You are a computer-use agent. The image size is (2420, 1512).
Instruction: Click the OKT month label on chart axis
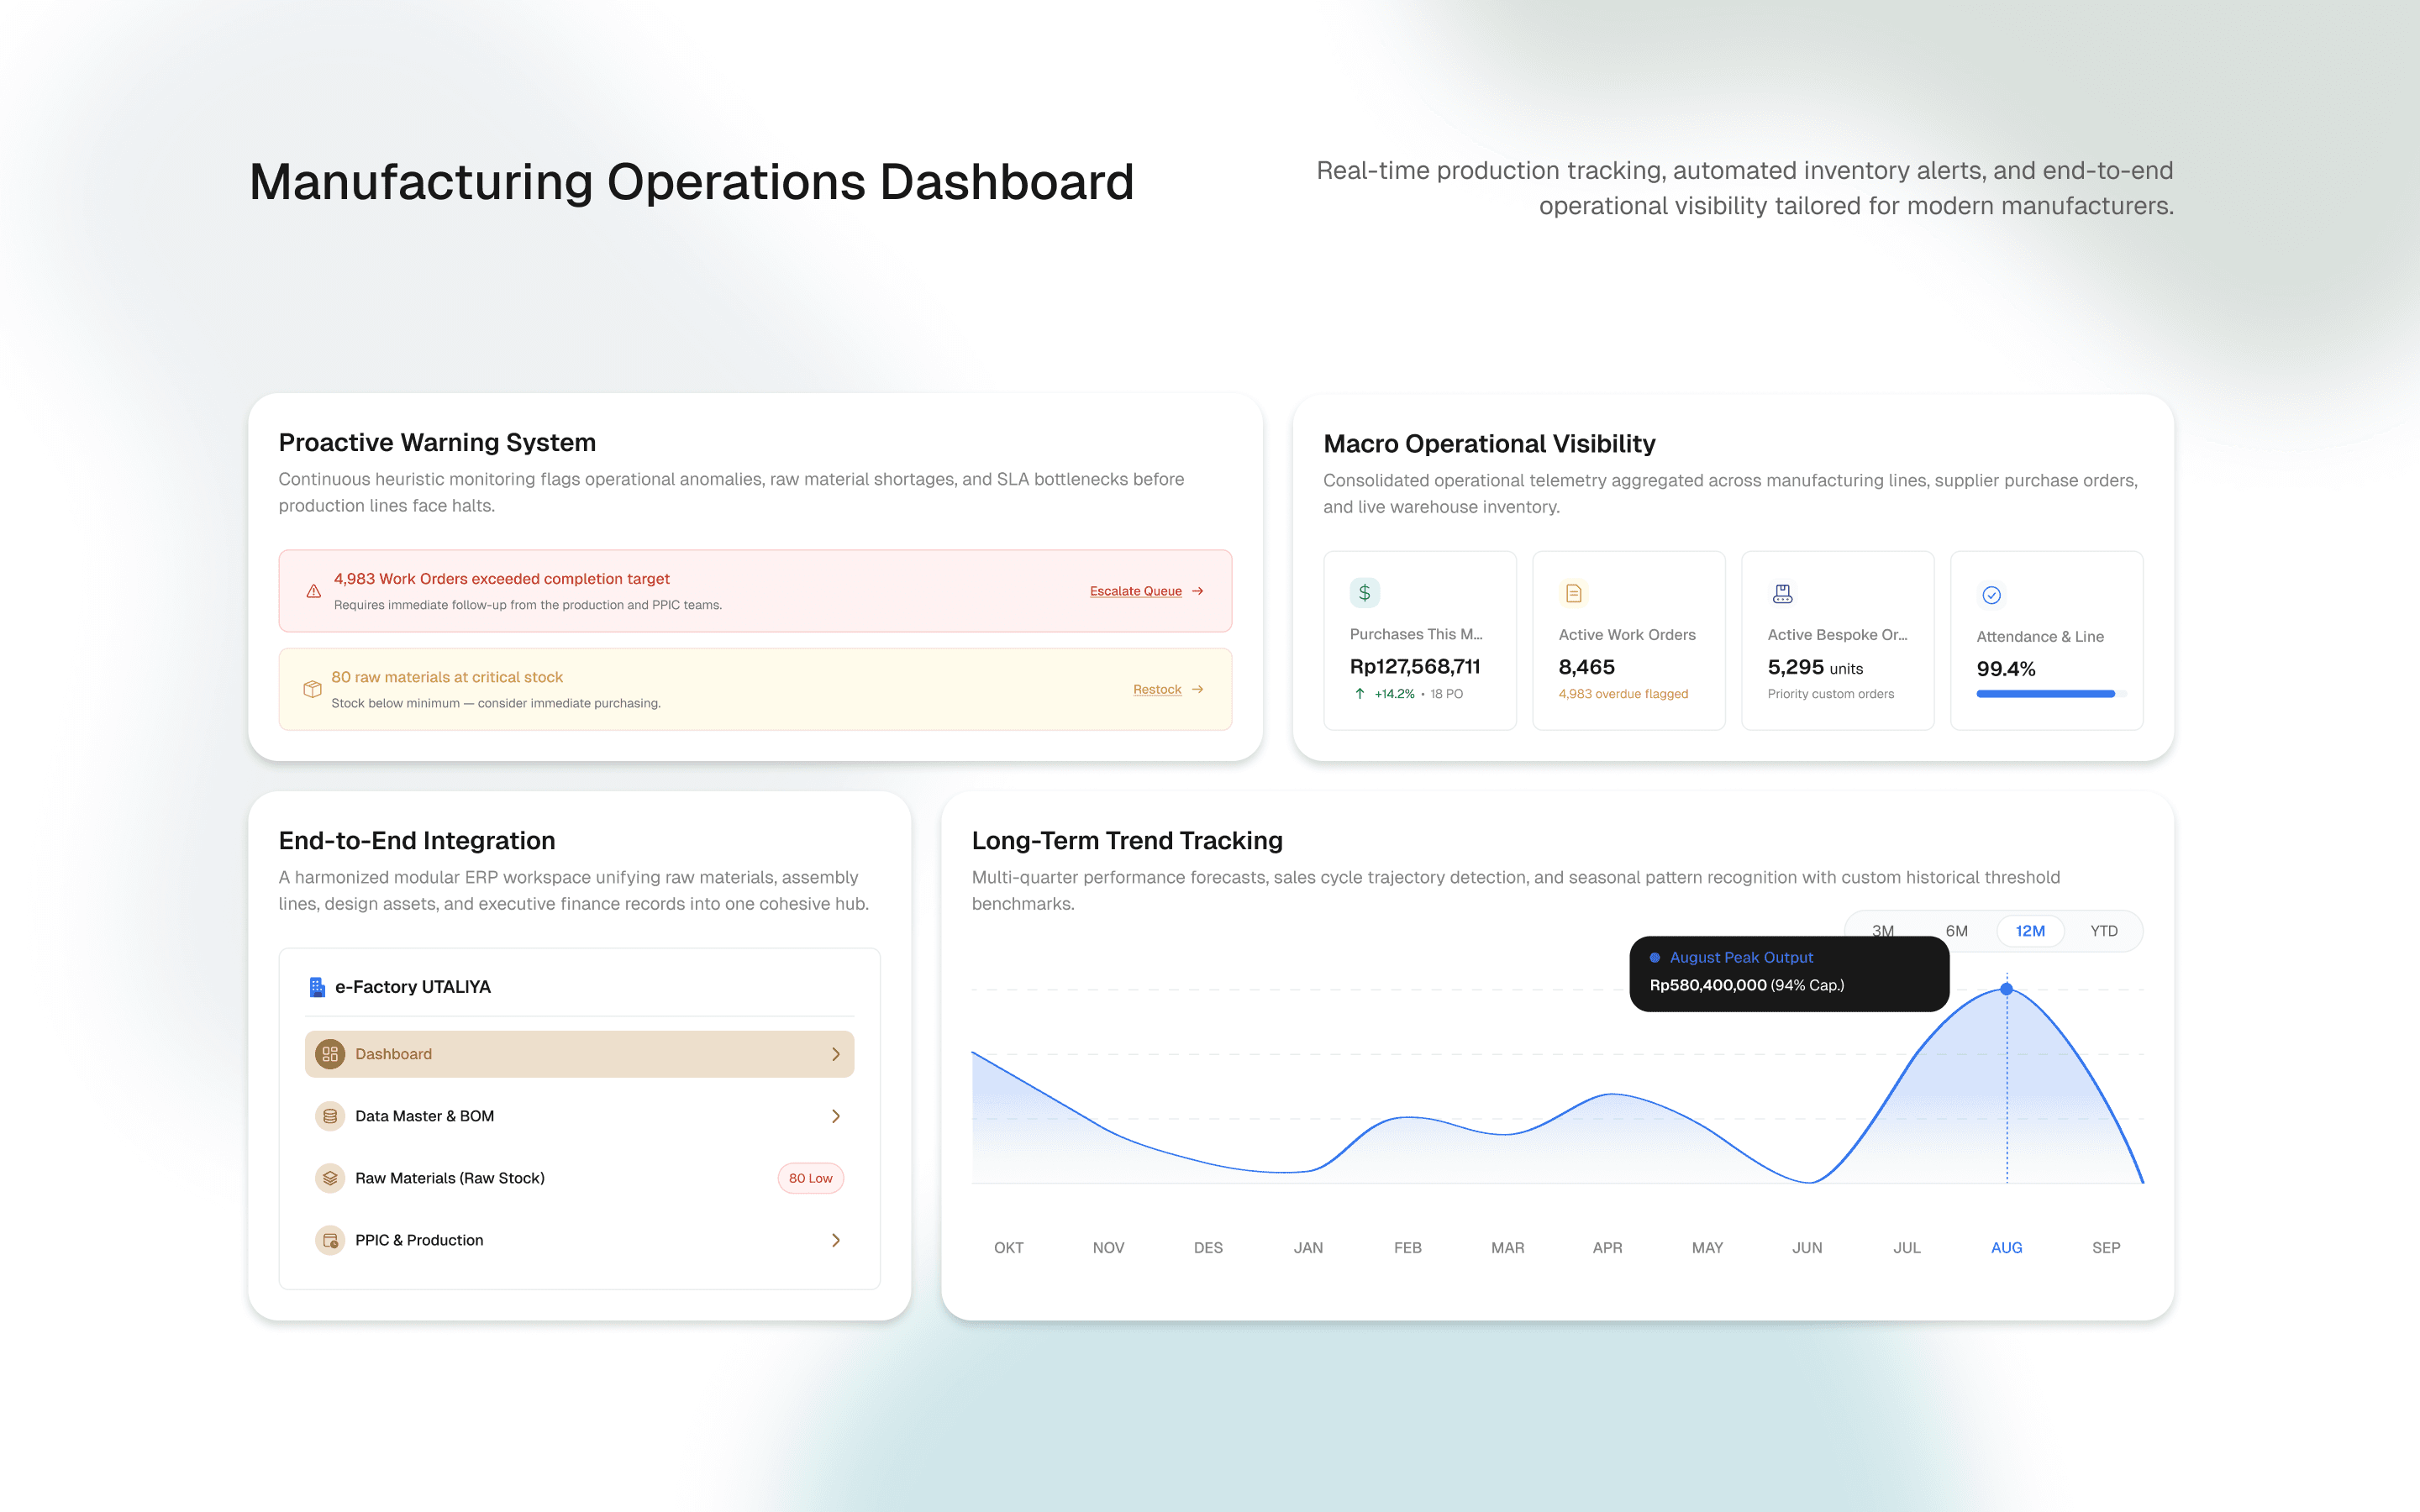tap(1008, 1247)
